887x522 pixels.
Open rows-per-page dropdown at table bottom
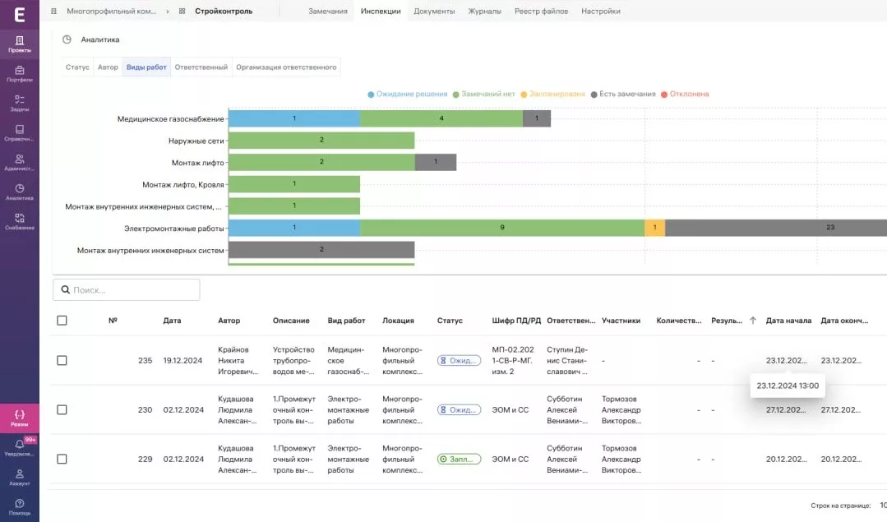tap(882, 506)
